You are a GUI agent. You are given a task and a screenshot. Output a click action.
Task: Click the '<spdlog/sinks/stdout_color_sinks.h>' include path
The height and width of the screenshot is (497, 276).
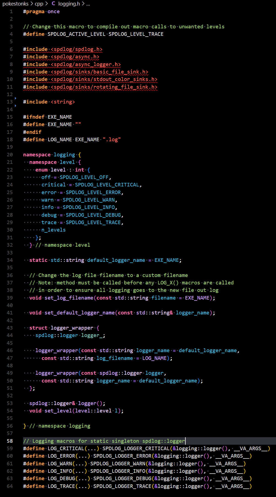(104, 79)
